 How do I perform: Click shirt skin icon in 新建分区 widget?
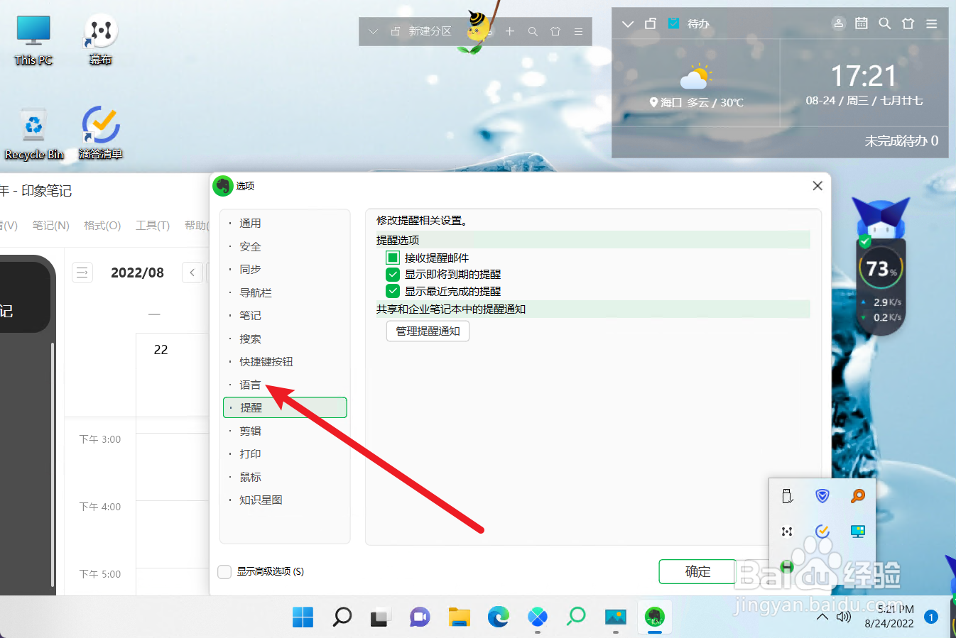[x=555, y=31]
